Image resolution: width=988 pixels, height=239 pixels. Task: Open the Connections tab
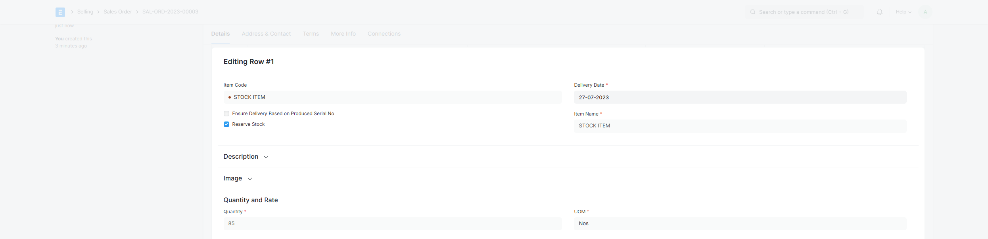click(384, 34)
